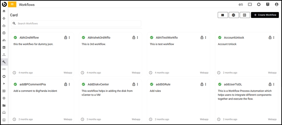282x125 pixels.
Task: Open the cloud sidebar icon
Action: [x=4, y=76]
